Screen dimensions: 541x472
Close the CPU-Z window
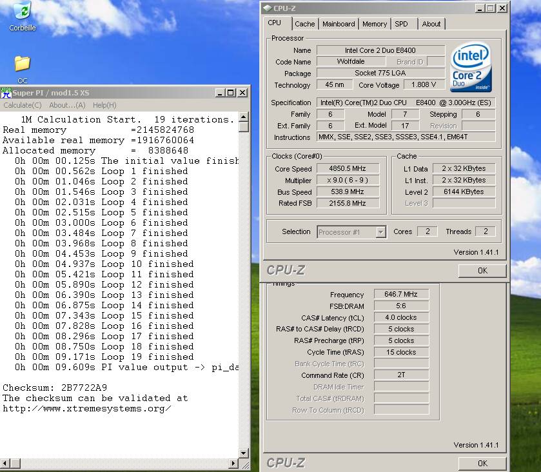click(502, 8)
